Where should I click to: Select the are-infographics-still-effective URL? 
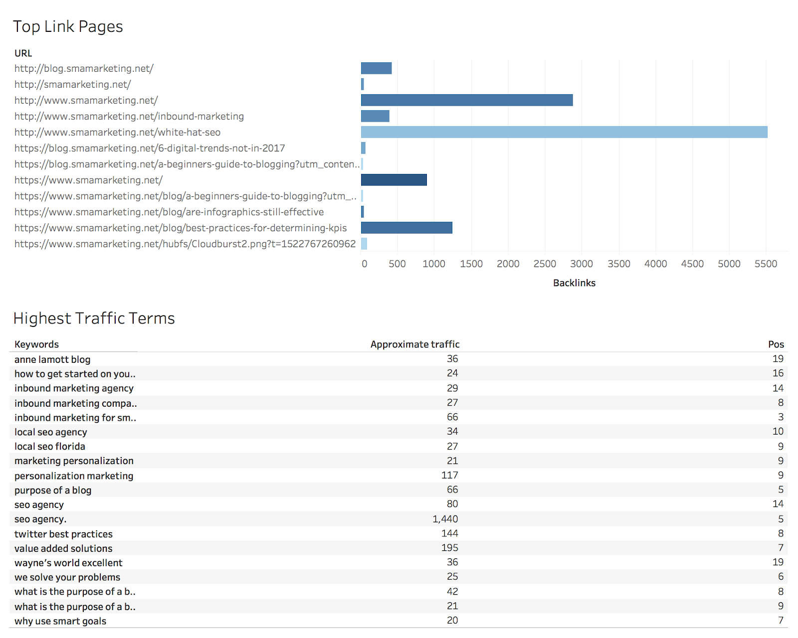coord(169,212)
